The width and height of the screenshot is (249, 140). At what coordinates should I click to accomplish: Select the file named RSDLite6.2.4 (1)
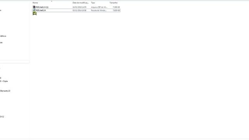pyautogui.click(x=42, y=7)
